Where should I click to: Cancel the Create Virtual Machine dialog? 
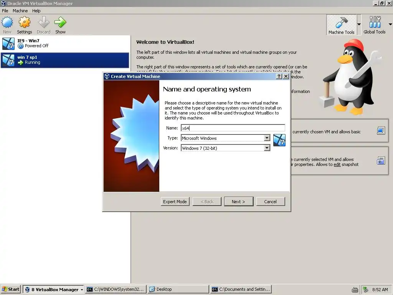[x=270, y=202]
